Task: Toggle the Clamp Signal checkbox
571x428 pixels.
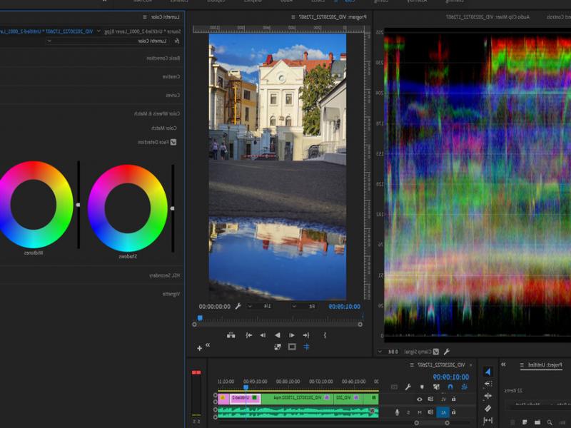Action: point(435,352)
